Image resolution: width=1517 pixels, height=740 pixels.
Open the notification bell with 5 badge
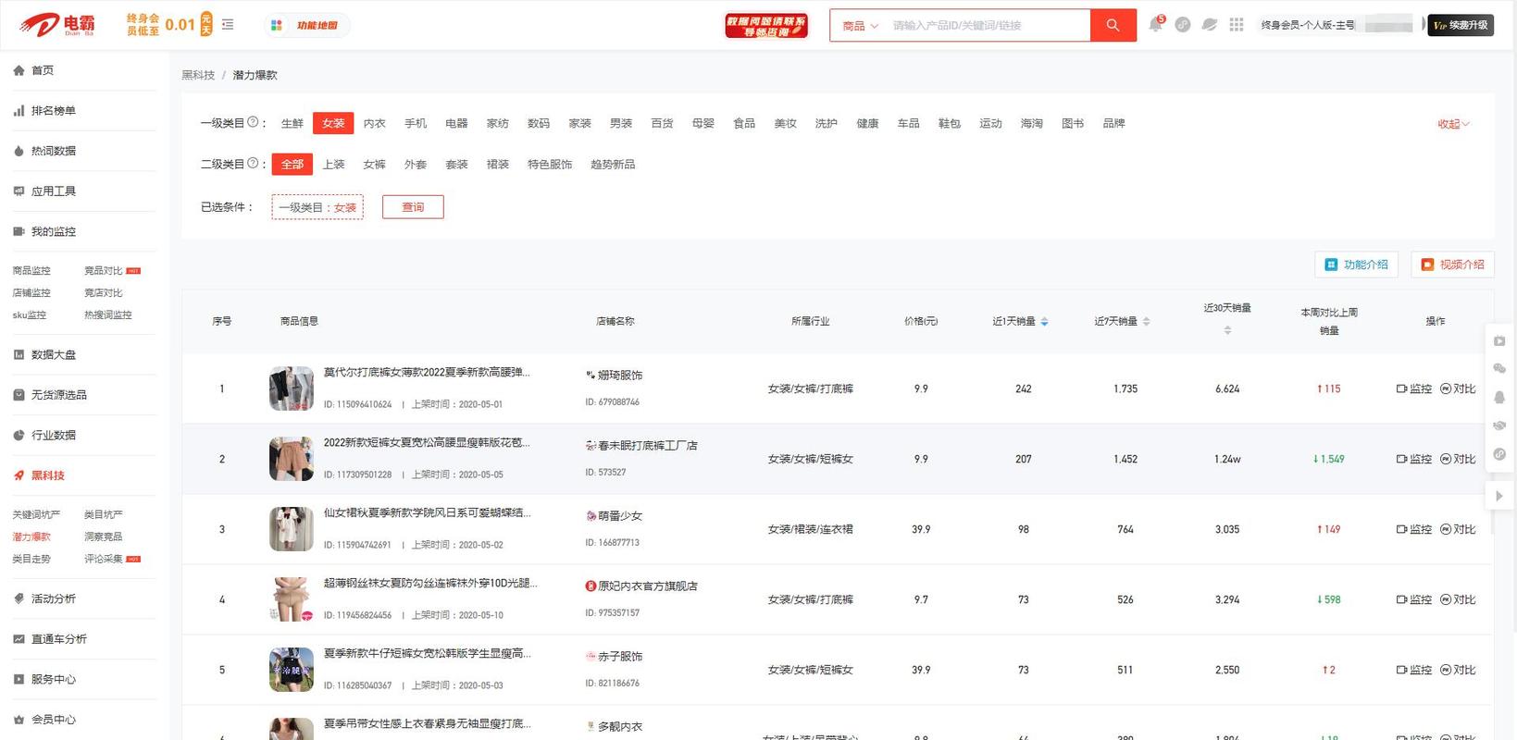[1155, 25]
